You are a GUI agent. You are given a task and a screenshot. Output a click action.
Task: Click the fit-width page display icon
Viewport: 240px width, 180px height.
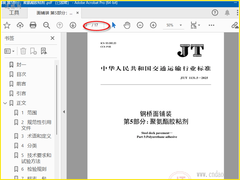193,25
